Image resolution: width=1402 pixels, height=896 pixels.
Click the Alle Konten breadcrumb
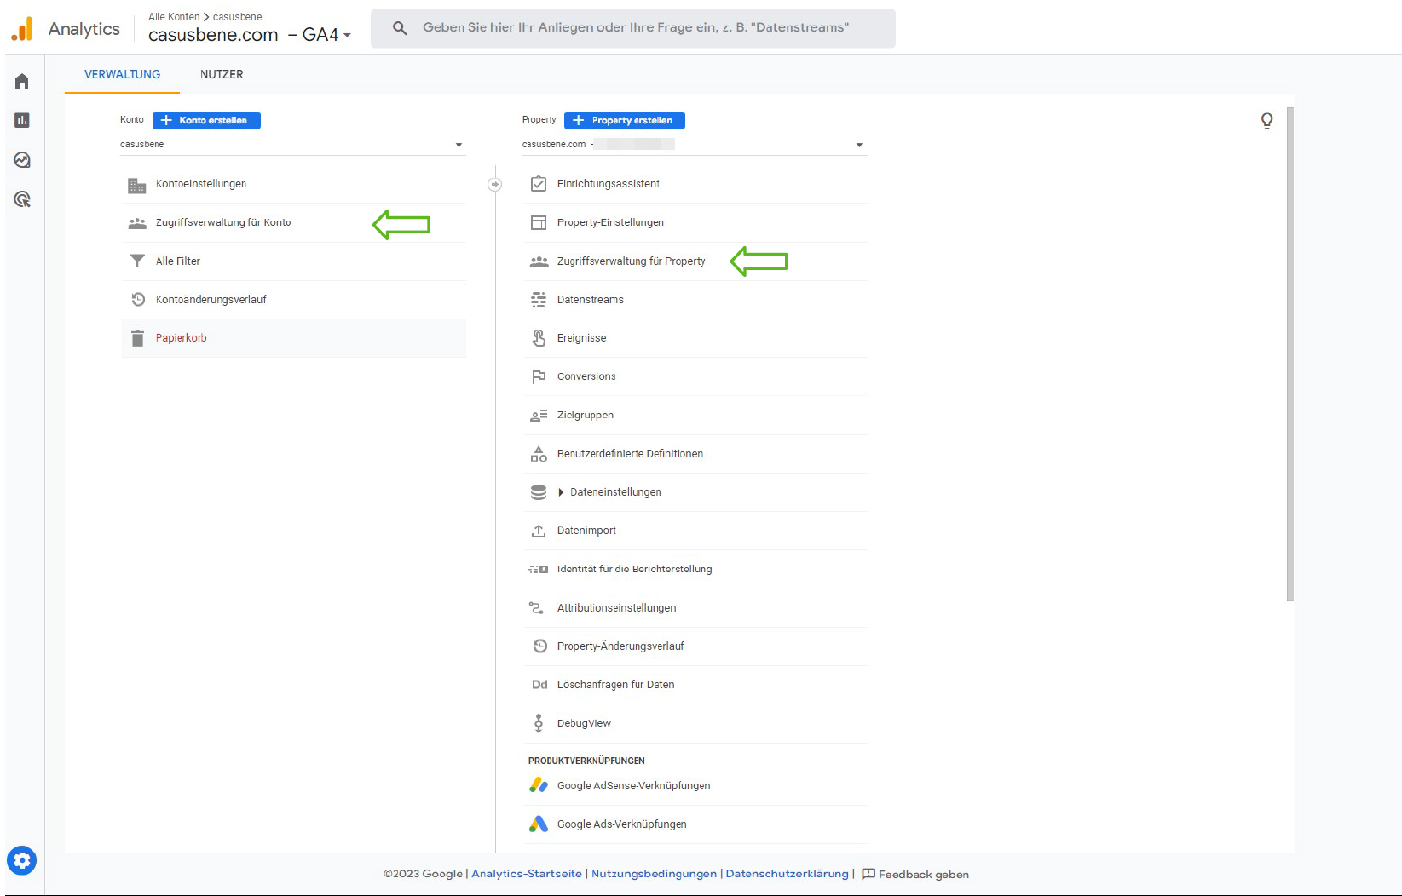(174, 17)
